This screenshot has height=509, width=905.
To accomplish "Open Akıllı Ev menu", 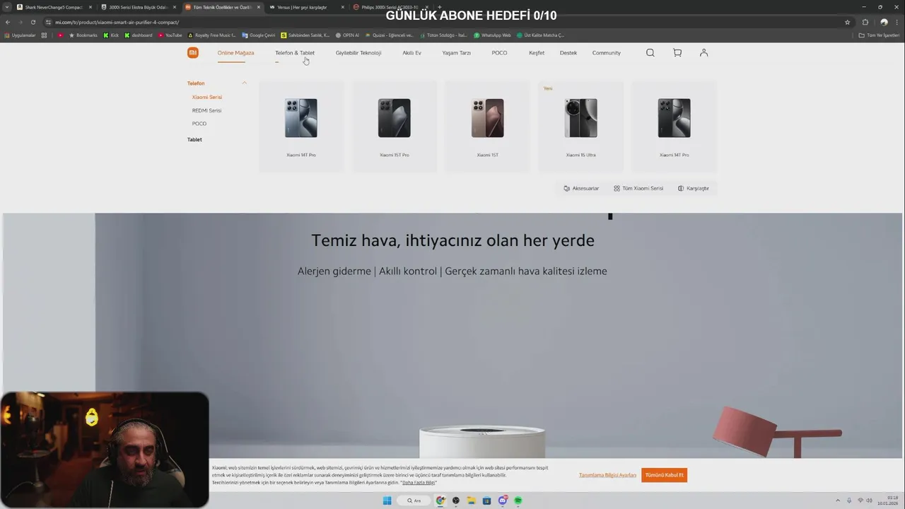I will (x=411, y=53).
